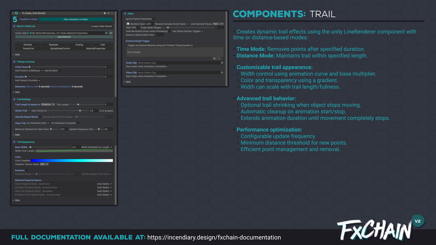Click the Width Over Length curve field
Image resolution: width=436 pixels, height=245 pixels.
click(x=74, y=151)
